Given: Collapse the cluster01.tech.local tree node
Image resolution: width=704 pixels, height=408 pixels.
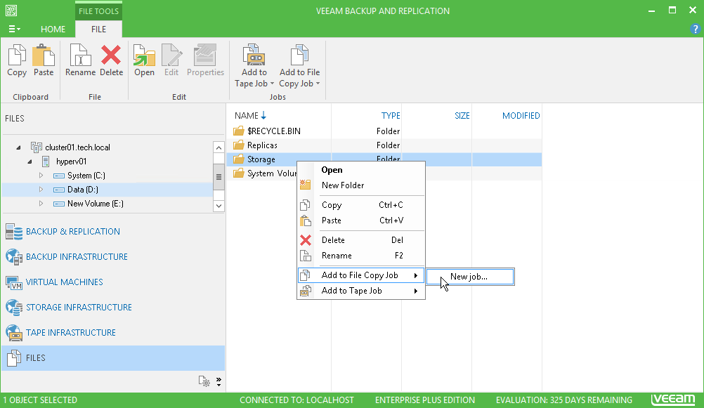Looking at the screenshot, I should pos(18,147).
